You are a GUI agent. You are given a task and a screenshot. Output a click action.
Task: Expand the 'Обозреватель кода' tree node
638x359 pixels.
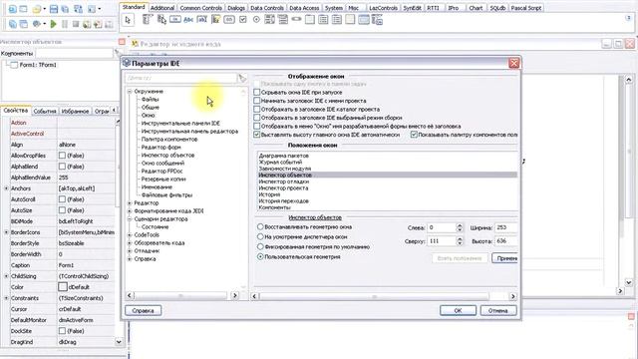(130, 243)
